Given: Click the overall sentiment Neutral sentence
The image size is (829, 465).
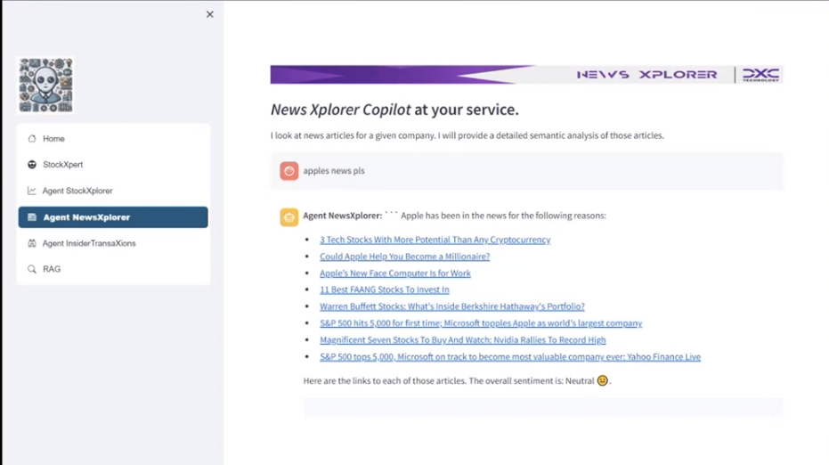Looking at the screenshot, I should click(457, 381).
